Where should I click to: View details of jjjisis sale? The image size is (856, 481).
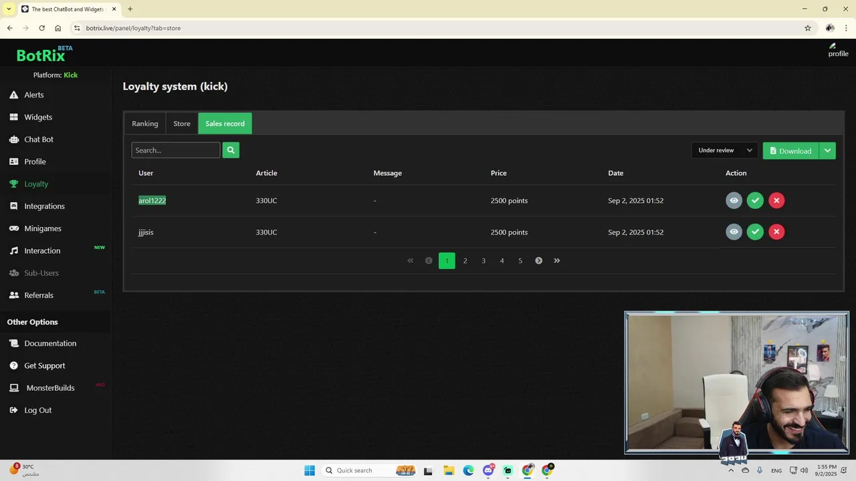pos(734,232)
